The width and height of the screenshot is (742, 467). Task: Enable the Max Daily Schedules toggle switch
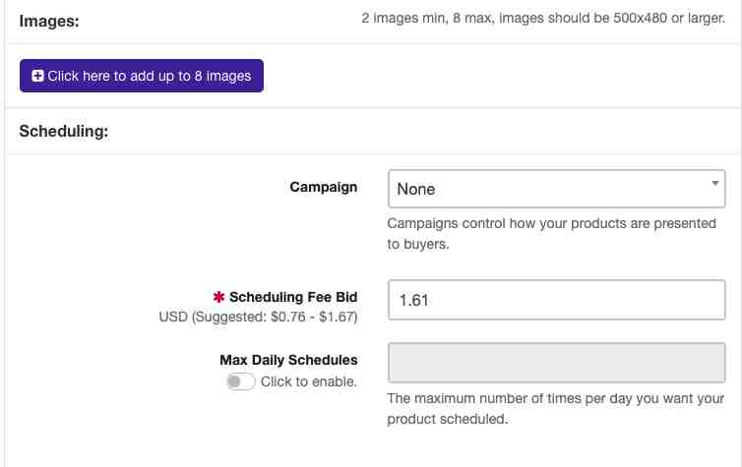pos(241,381)
